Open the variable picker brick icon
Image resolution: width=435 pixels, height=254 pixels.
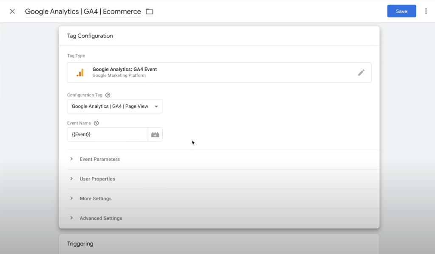point(155,135)
